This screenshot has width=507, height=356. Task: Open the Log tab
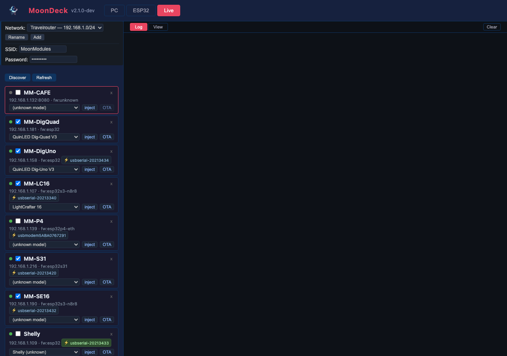pyautogui.click(x=139, y=27)
